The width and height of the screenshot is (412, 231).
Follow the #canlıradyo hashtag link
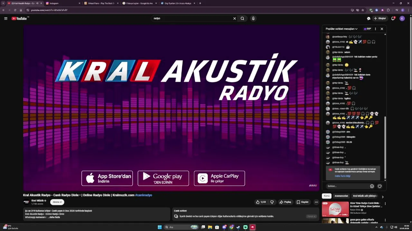tap(144, 195)
